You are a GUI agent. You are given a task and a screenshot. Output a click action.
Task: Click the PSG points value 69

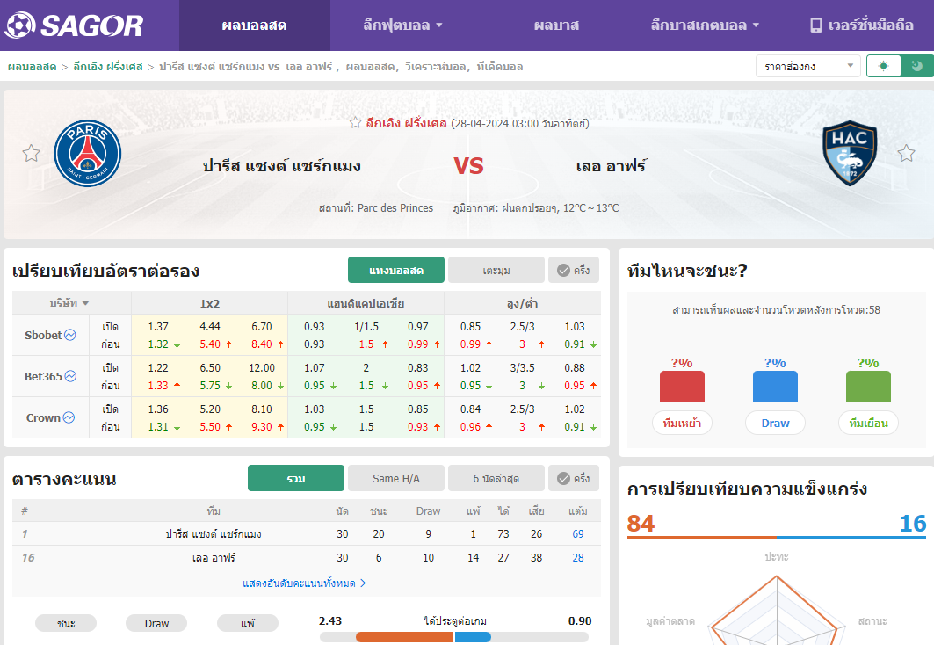578,534
